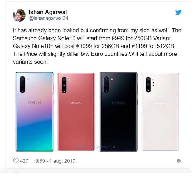Click the Twitter bird logo icon
Viewport: 192px width, 177px height.
178,12
